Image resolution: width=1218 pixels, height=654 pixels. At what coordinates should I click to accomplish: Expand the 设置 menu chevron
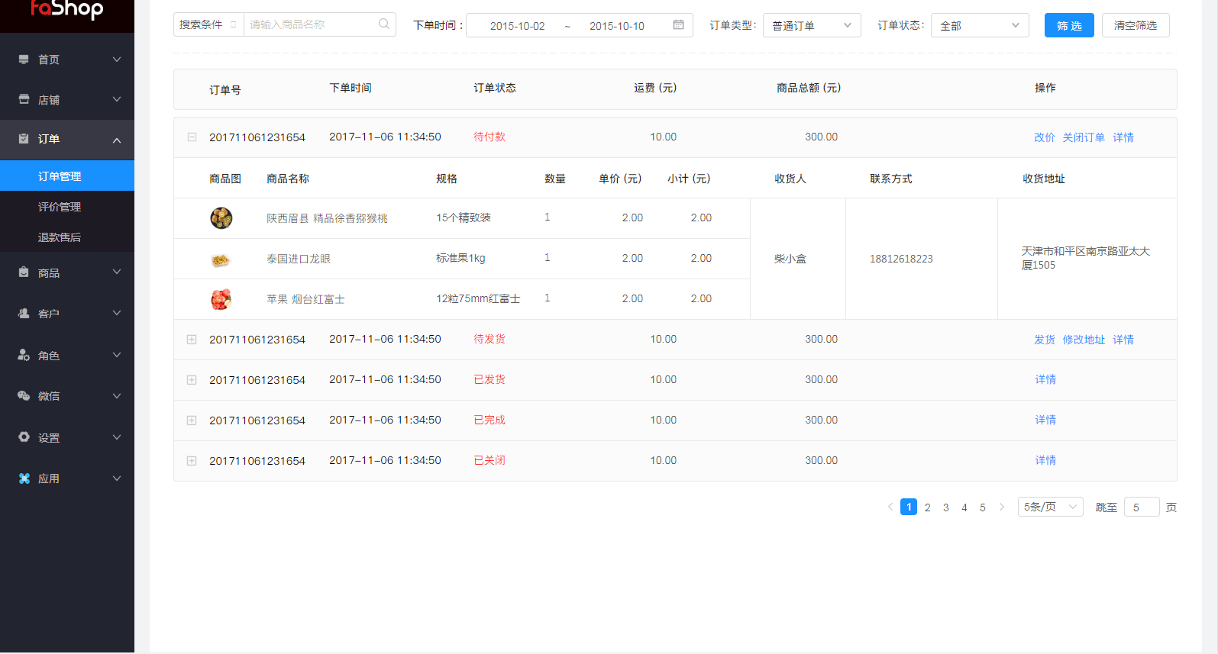[x=117, y=437]
